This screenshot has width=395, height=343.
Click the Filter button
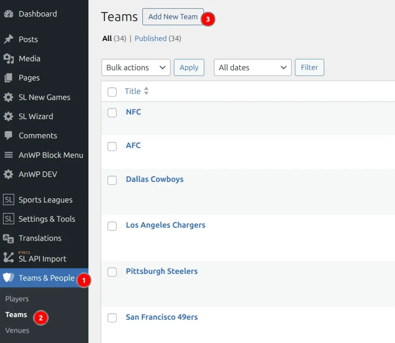[x=309, y=67]
